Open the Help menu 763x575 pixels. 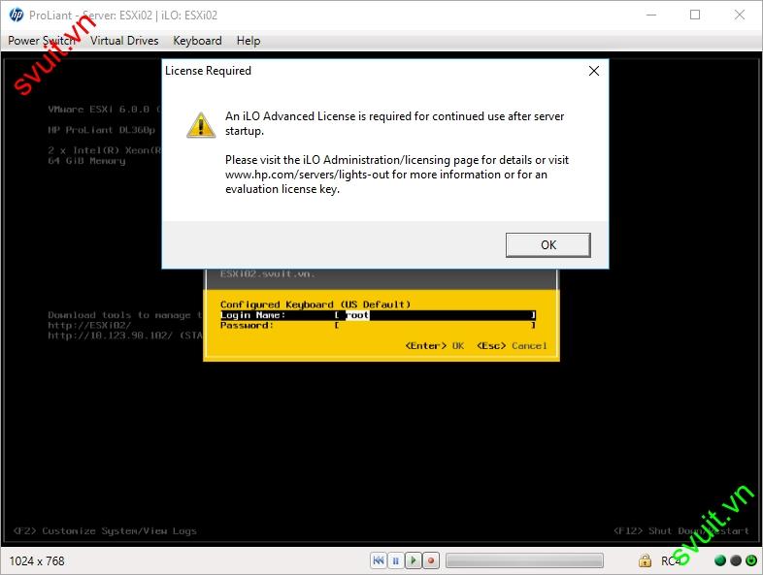pyautogui.click(x=249, y=41)
